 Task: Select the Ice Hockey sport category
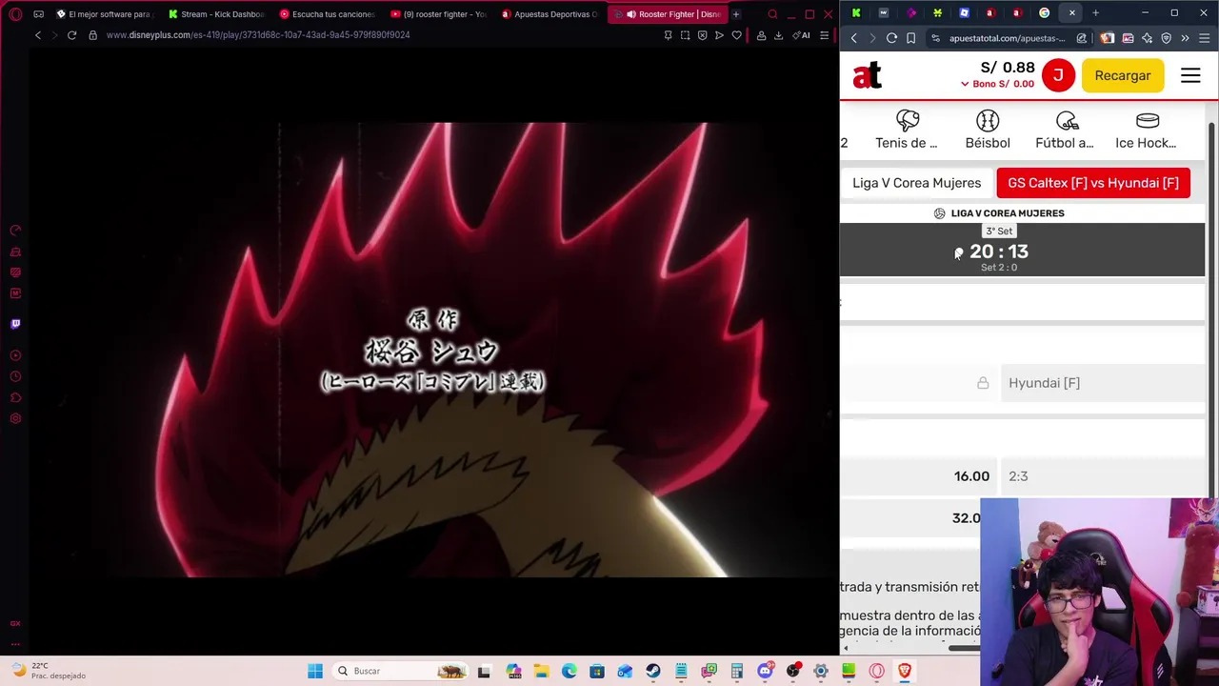pyautogui.click(x=1146, y=131)
